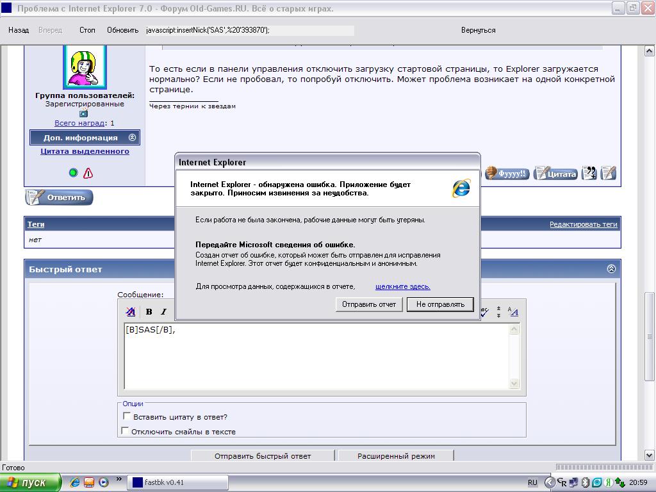This screenshot has height=492, width=656.
Task: Click the 'Отправить отчет' button
Action: coord(368,304)
